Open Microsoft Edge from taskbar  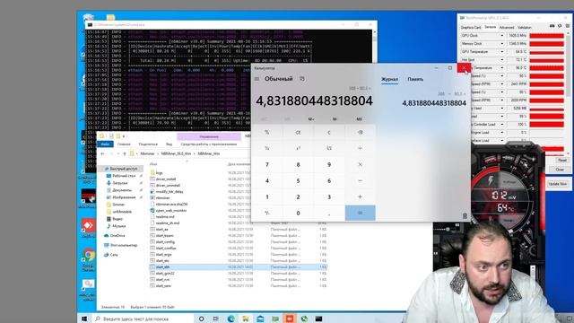231,319
